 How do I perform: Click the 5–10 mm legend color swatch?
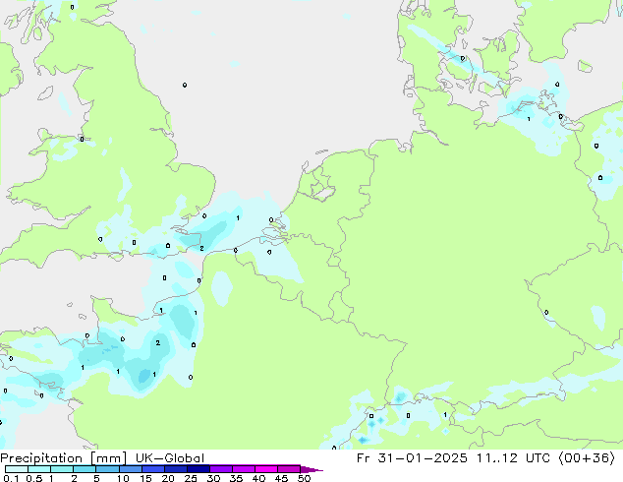click(107, 469)
